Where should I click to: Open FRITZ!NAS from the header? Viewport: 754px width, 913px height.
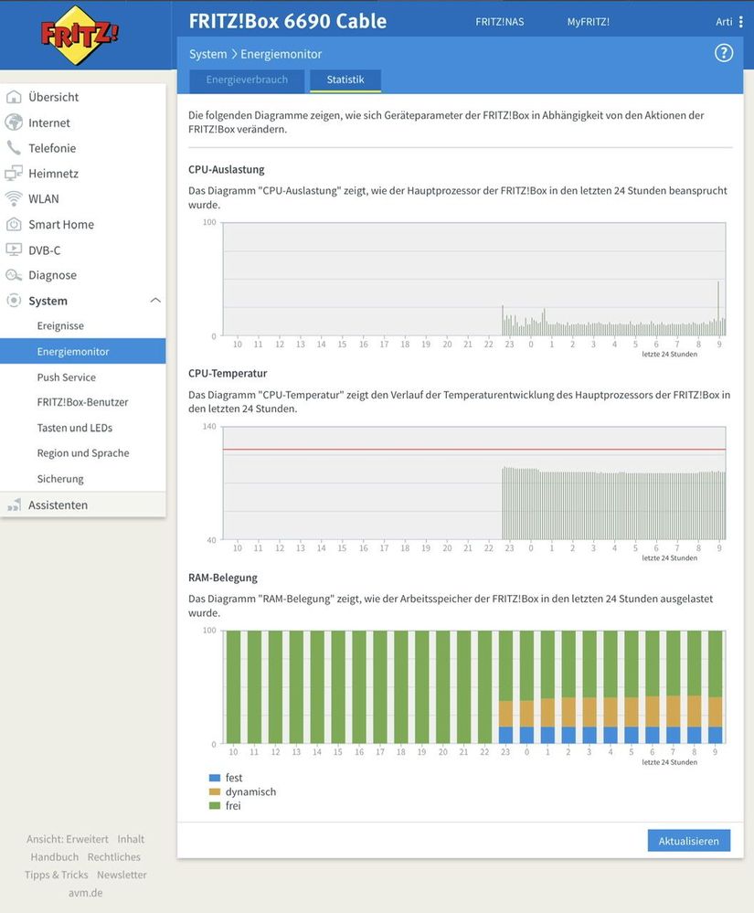click(x=500, y=22)
